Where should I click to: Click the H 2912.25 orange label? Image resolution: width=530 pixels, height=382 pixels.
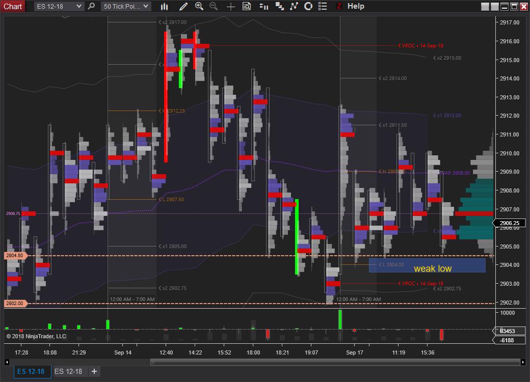(172, 111)
